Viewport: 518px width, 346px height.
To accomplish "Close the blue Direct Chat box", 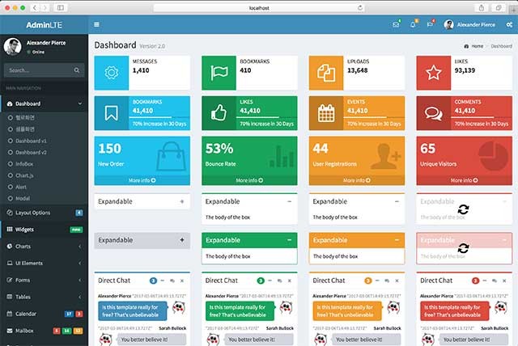I will coord(182,281).
